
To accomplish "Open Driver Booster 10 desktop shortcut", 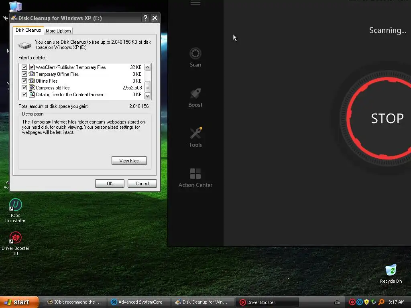I will coord(16,243).
